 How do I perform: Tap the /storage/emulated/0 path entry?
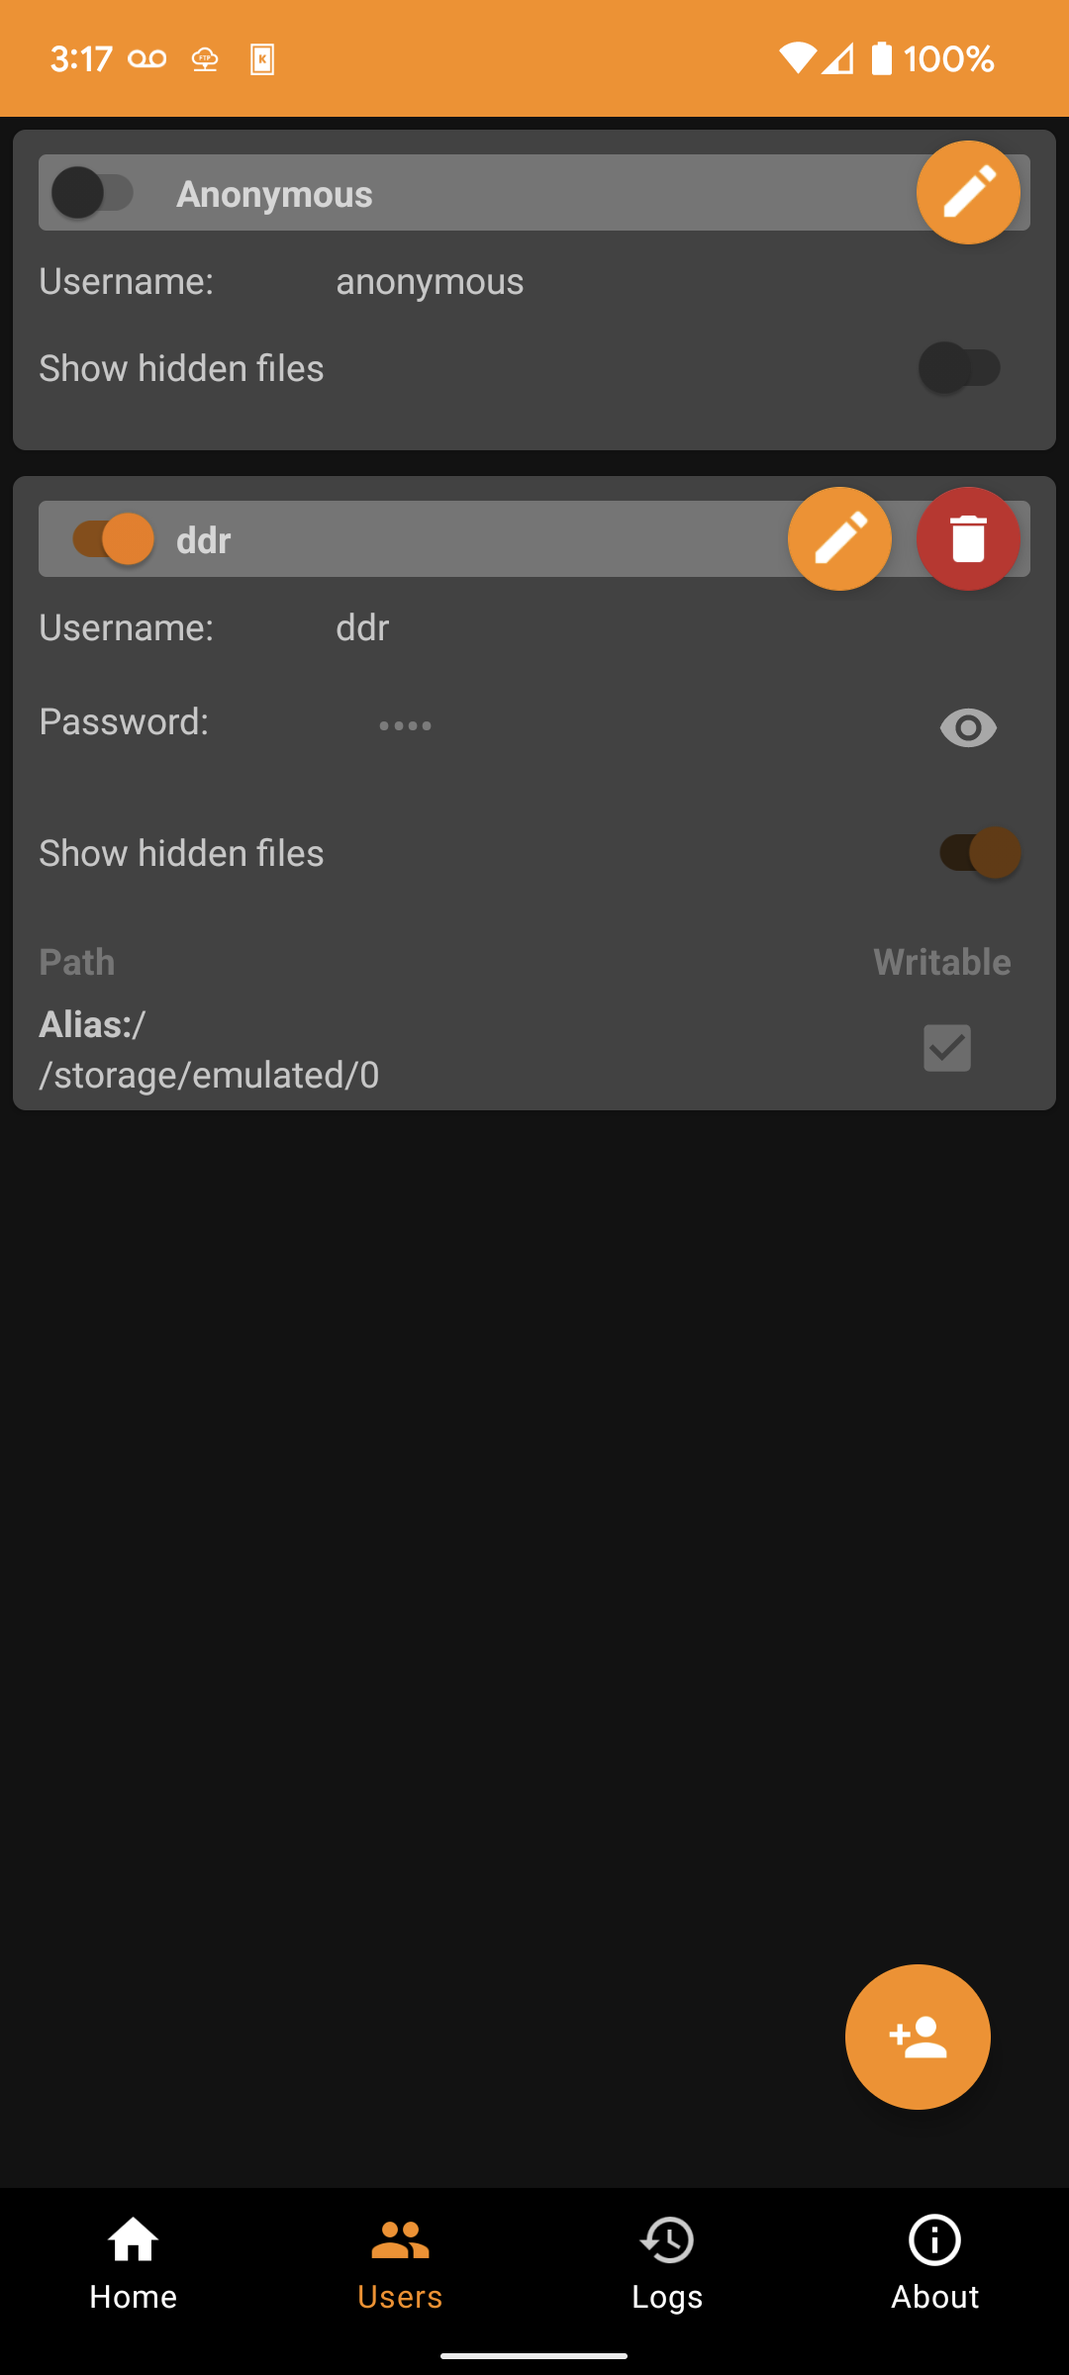(209, 1075)
